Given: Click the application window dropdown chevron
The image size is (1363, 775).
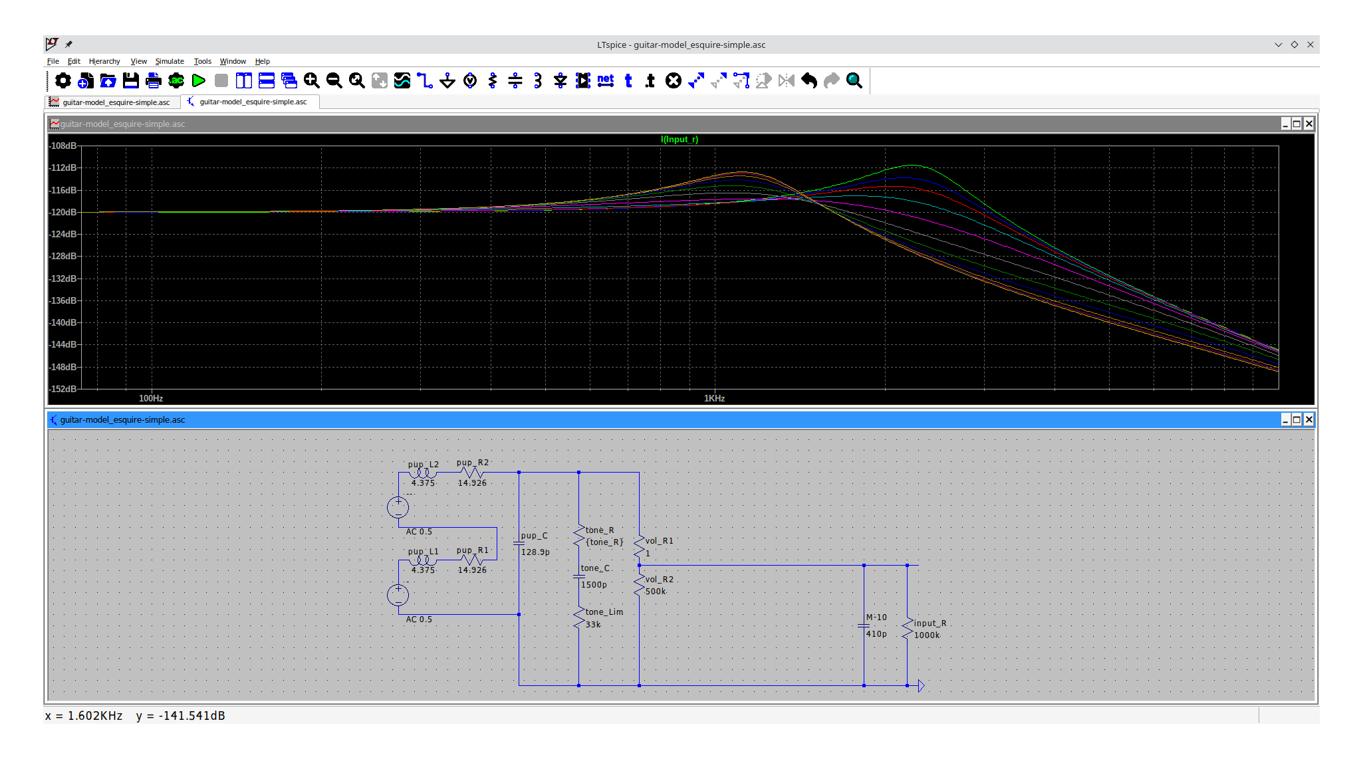Looking at the screenshot, I should pos(1278,45).
